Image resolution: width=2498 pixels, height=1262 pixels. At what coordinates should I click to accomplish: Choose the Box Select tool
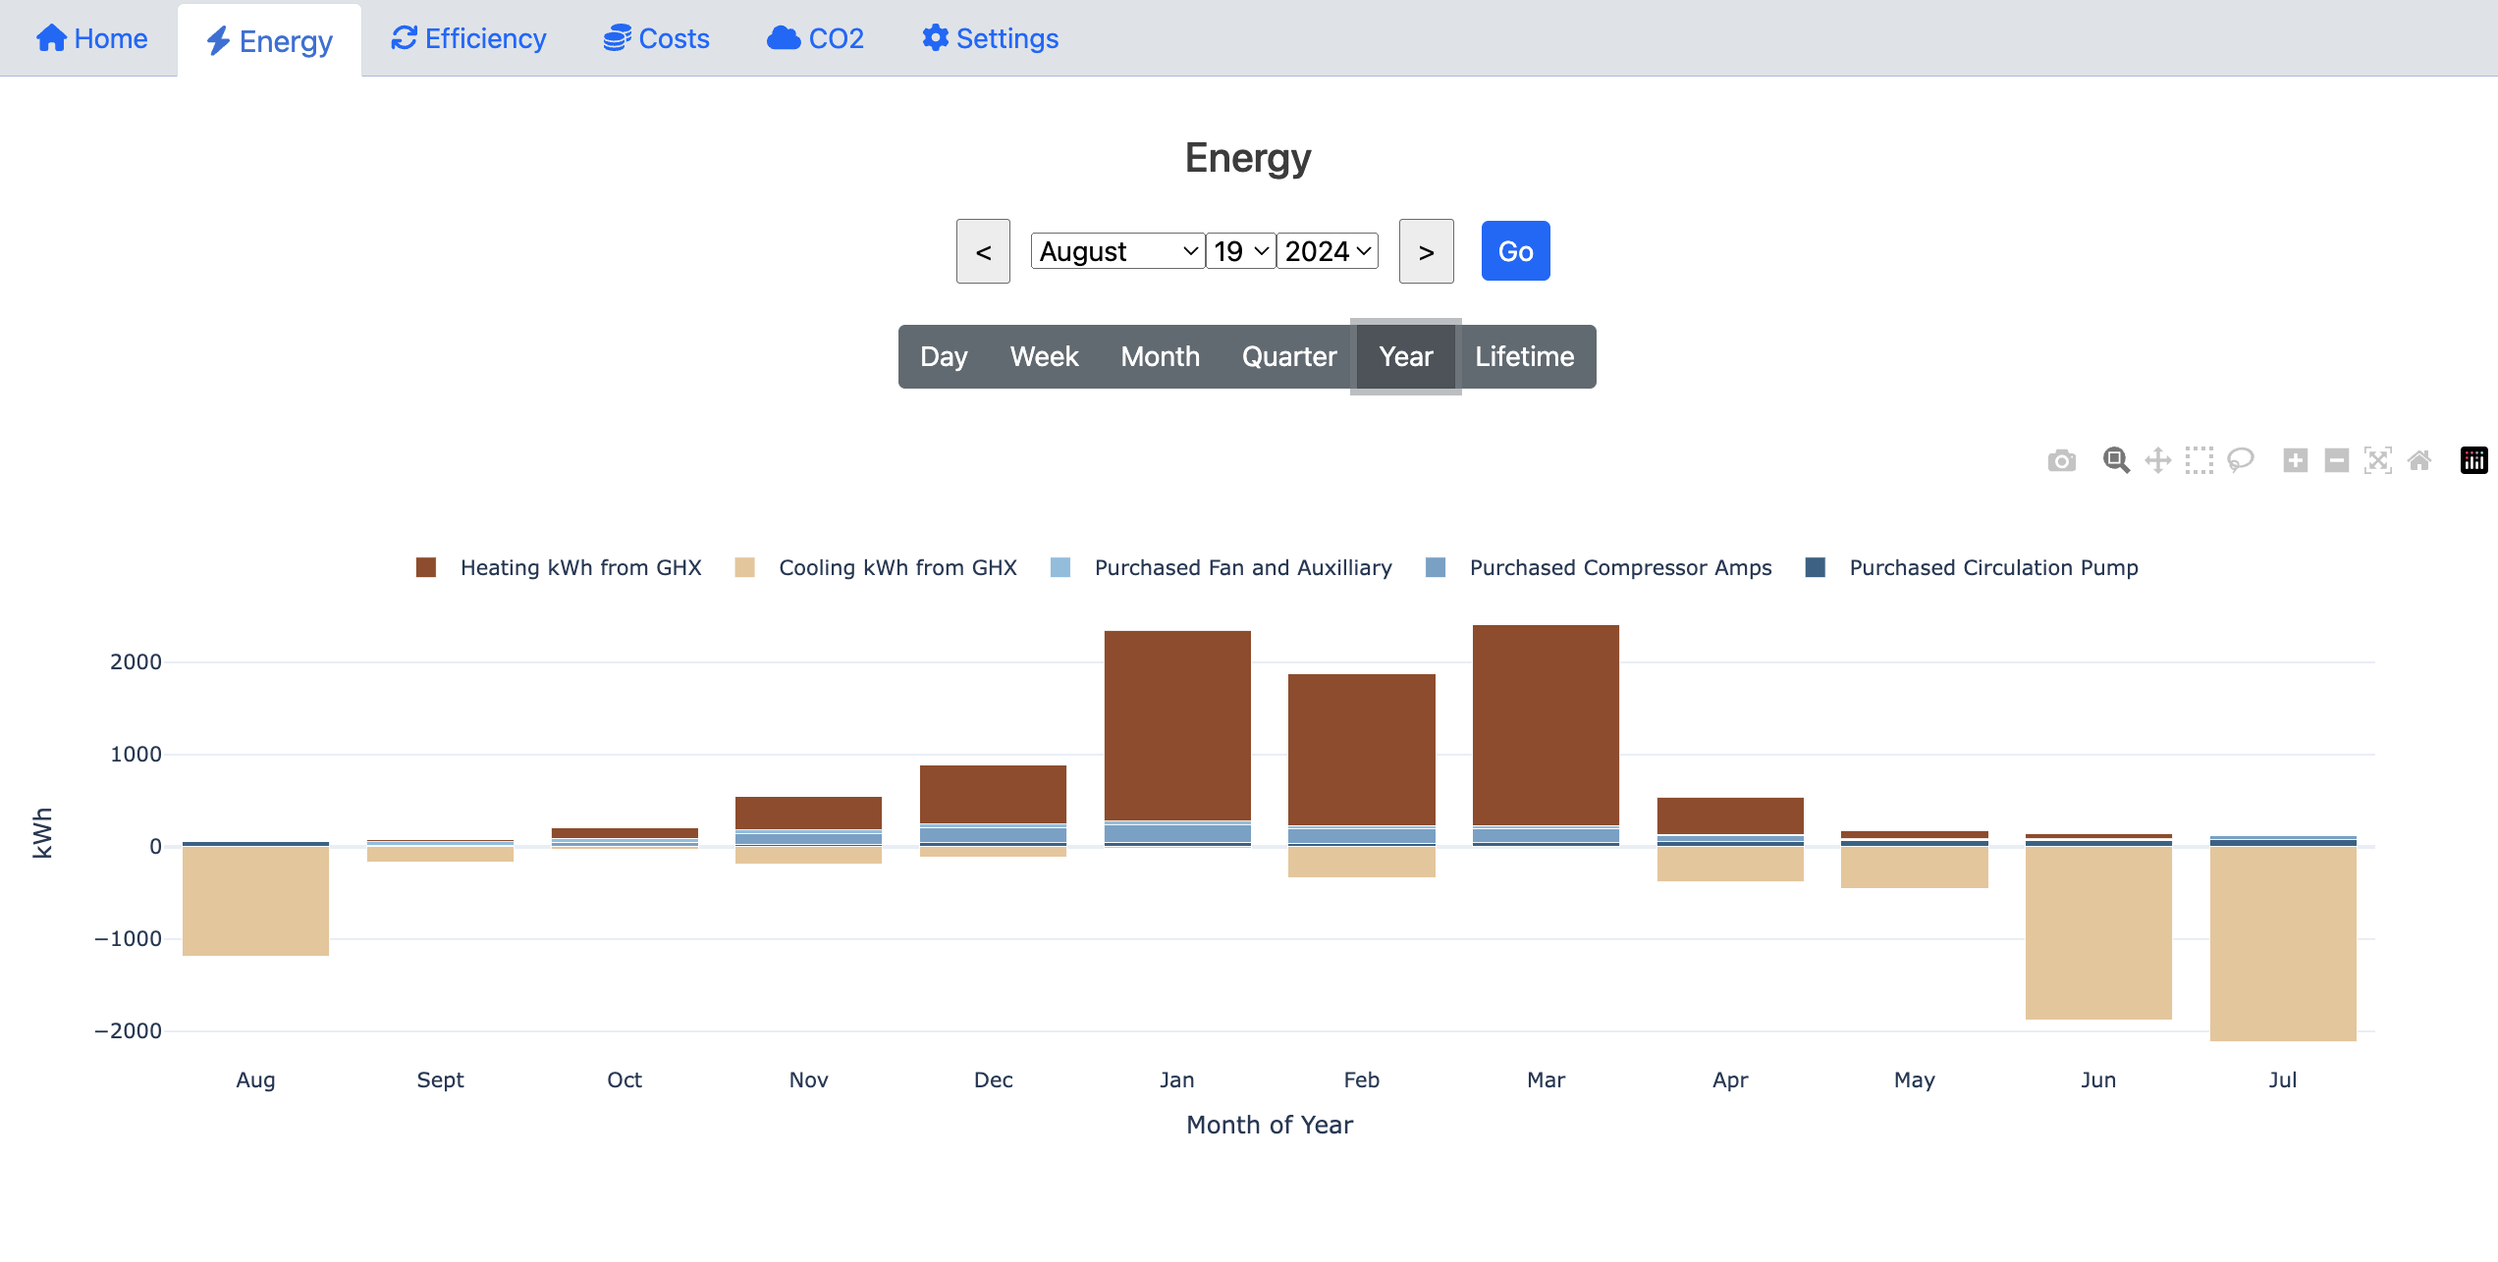(2199, 460)
